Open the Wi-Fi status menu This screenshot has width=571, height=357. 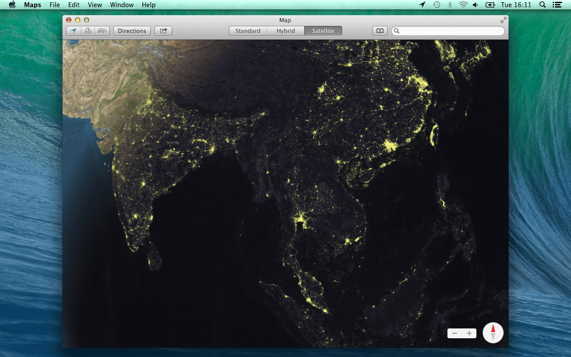(463, 5)
